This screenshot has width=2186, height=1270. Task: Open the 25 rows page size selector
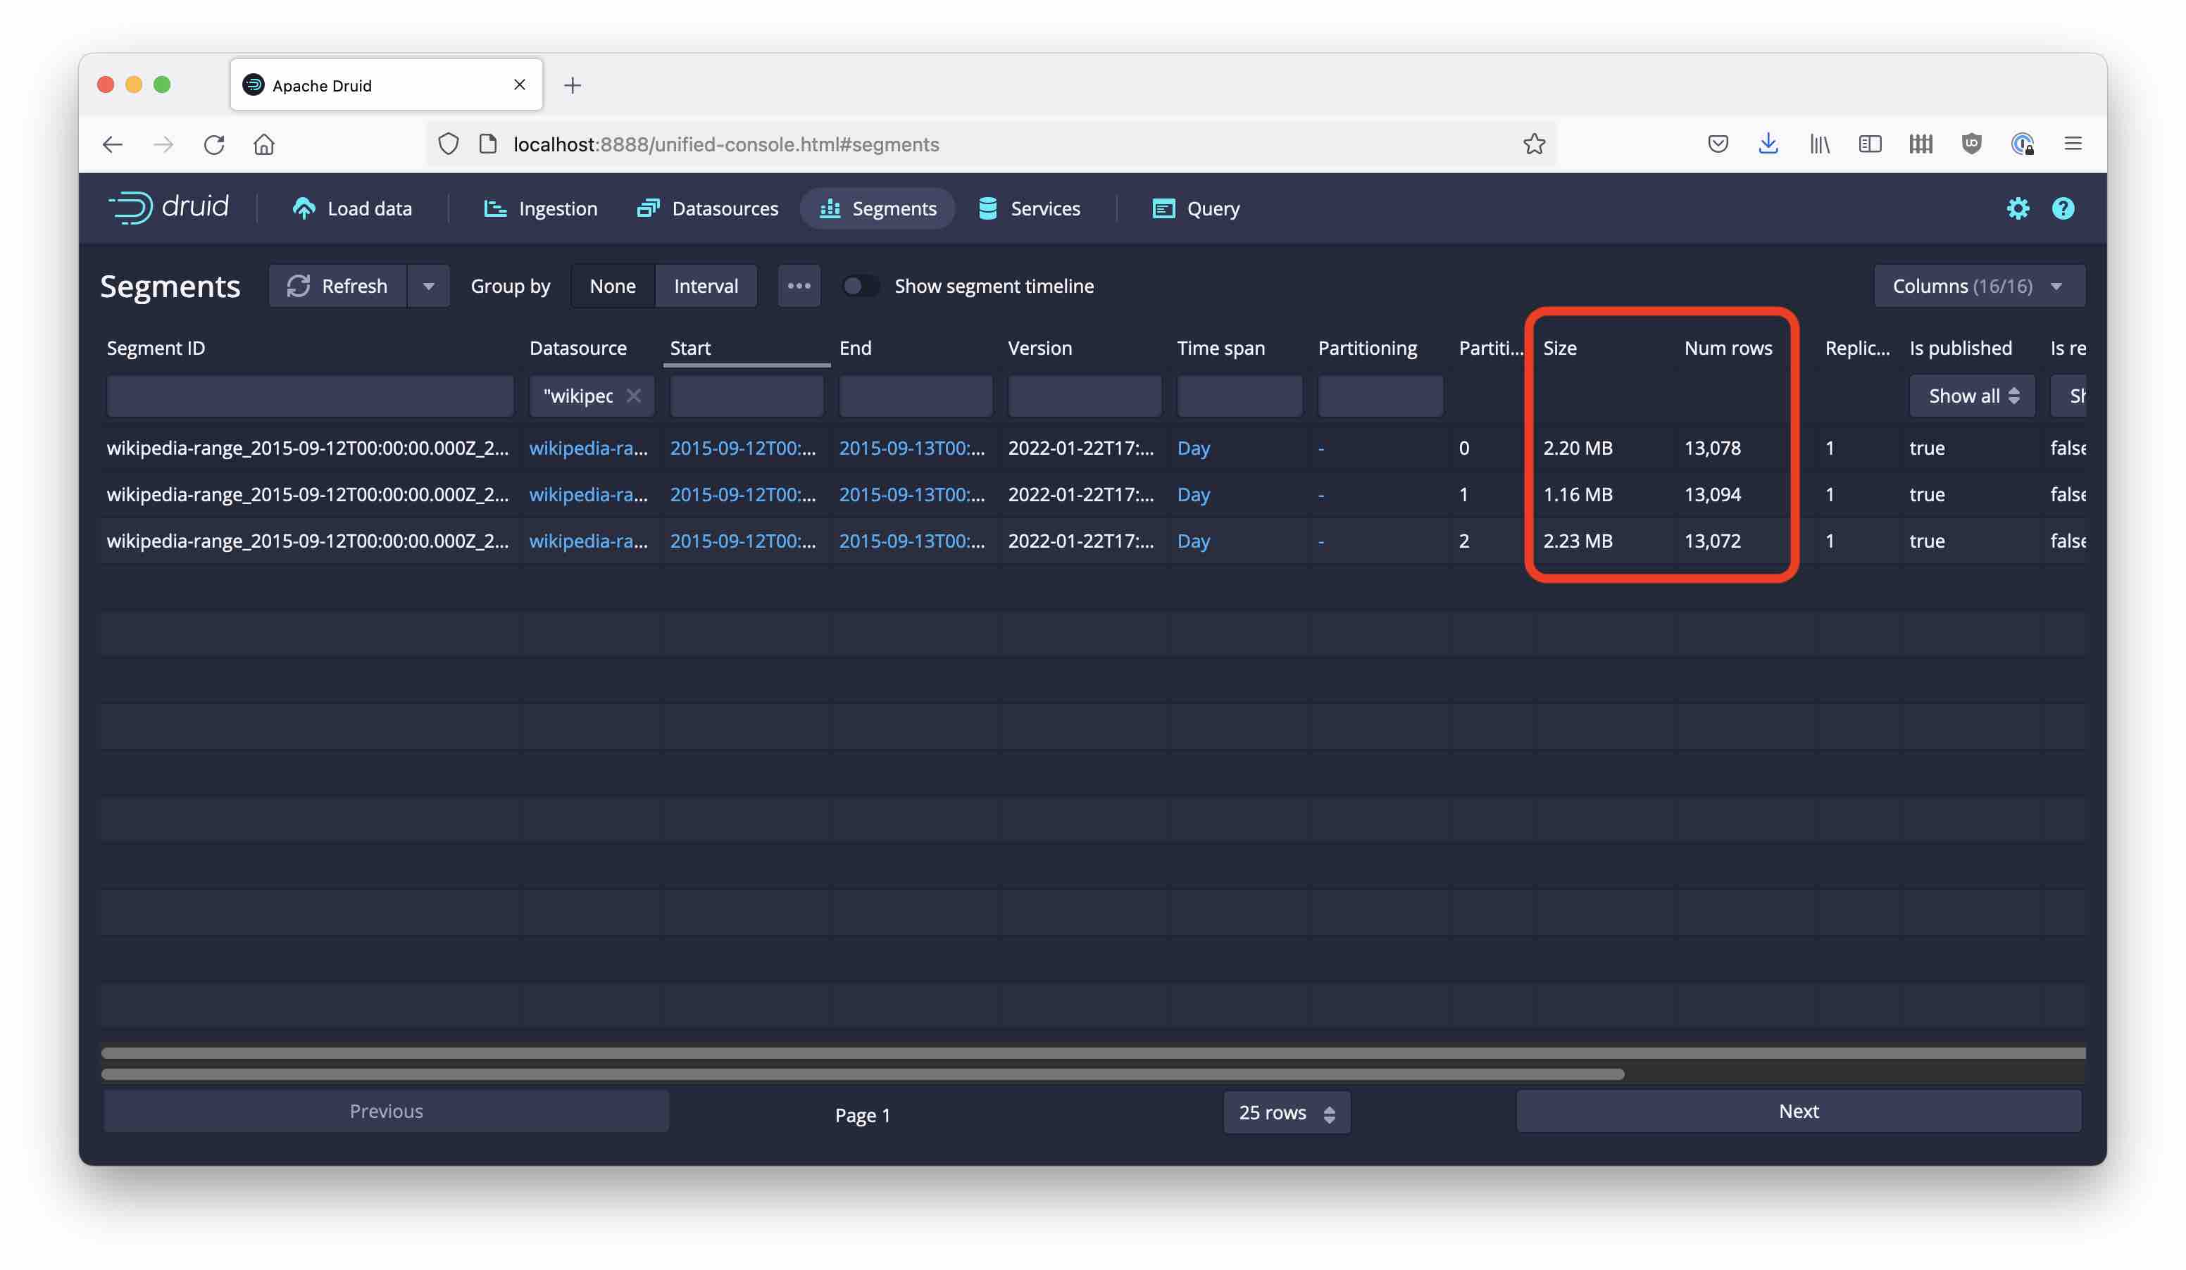(x=1285, y=1112)
